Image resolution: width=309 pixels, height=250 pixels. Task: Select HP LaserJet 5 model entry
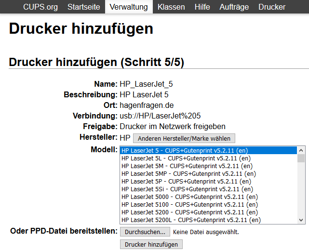point(208,151)
